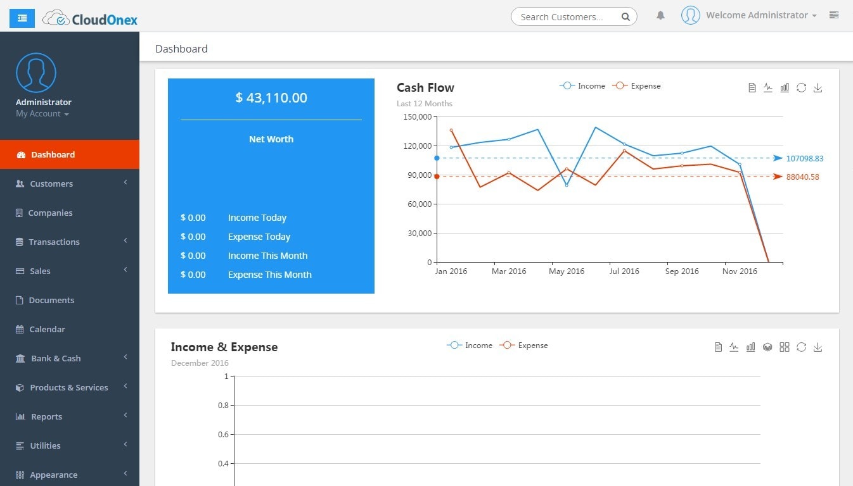Switch Cash Flow chart to bar view

(785, 88)
